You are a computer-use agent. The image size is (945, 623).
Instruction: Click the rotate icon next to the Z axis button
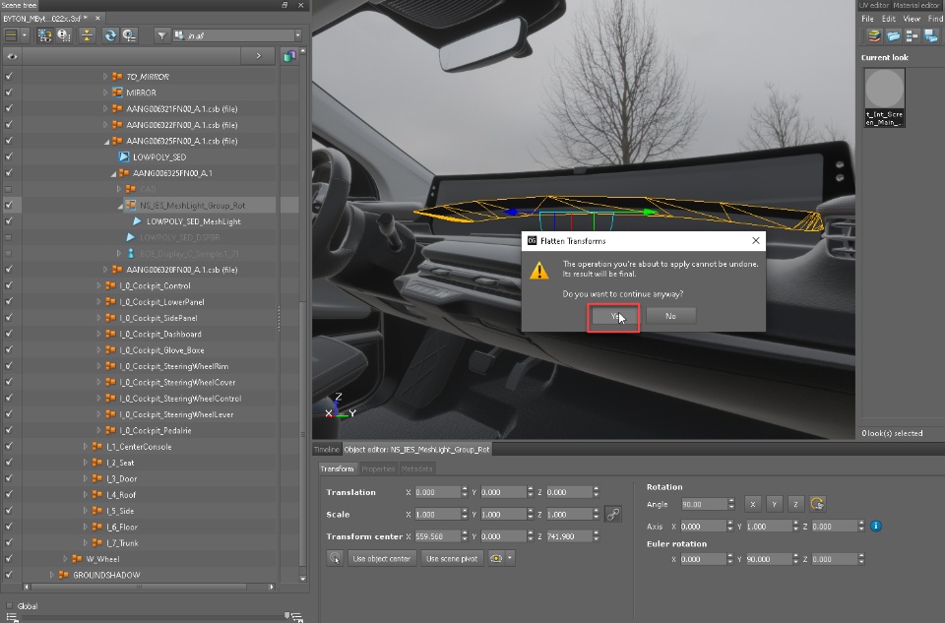[817, 504]
